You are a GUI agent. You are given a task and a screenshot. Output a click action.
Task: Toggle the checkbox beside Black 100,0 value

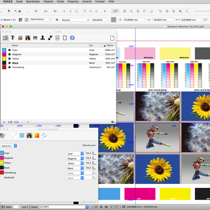(x=94, y=168)
